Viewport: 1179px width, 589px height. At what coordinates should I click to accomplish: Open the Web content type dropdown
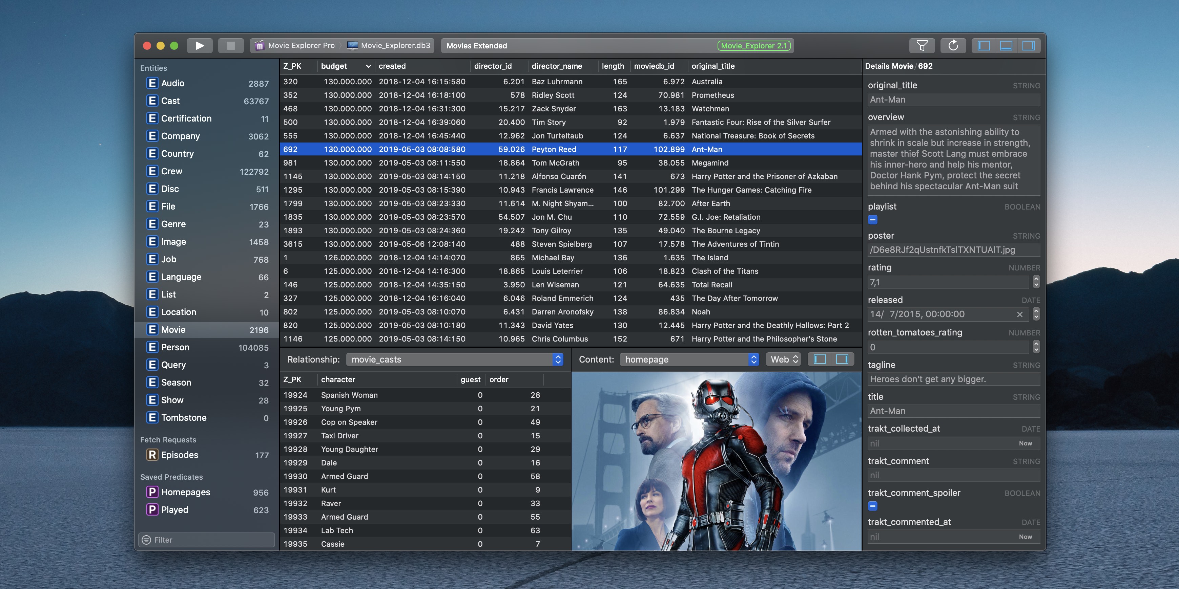click(x=784, y=359)
